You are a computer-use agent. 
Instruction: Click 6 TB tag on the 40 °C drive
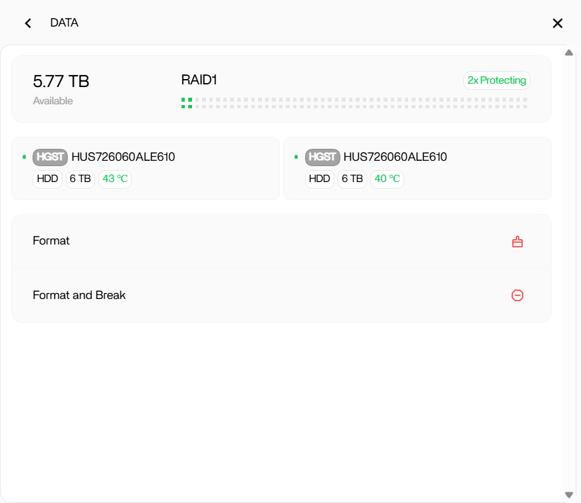(352, 179)
